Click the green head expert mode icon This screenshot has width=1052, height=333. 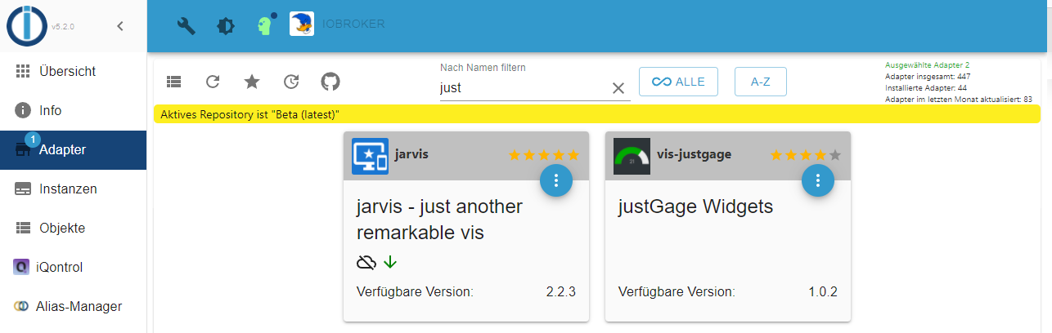coord(264,25)
